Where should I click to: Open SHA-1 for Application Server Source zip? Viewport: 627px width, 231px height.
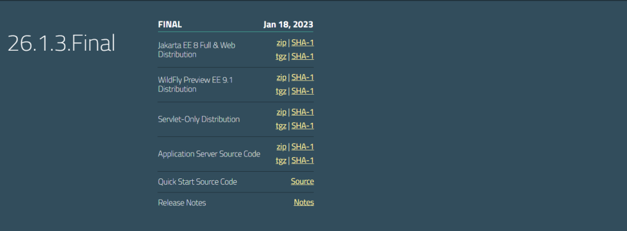coord(302,147)
